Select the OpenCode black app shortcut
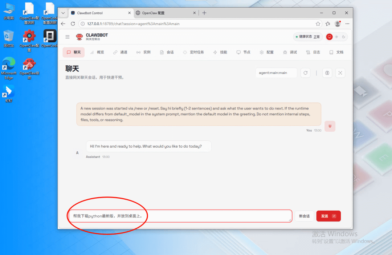The height and width of the screenshot is (255, 392). pos(49,38)
